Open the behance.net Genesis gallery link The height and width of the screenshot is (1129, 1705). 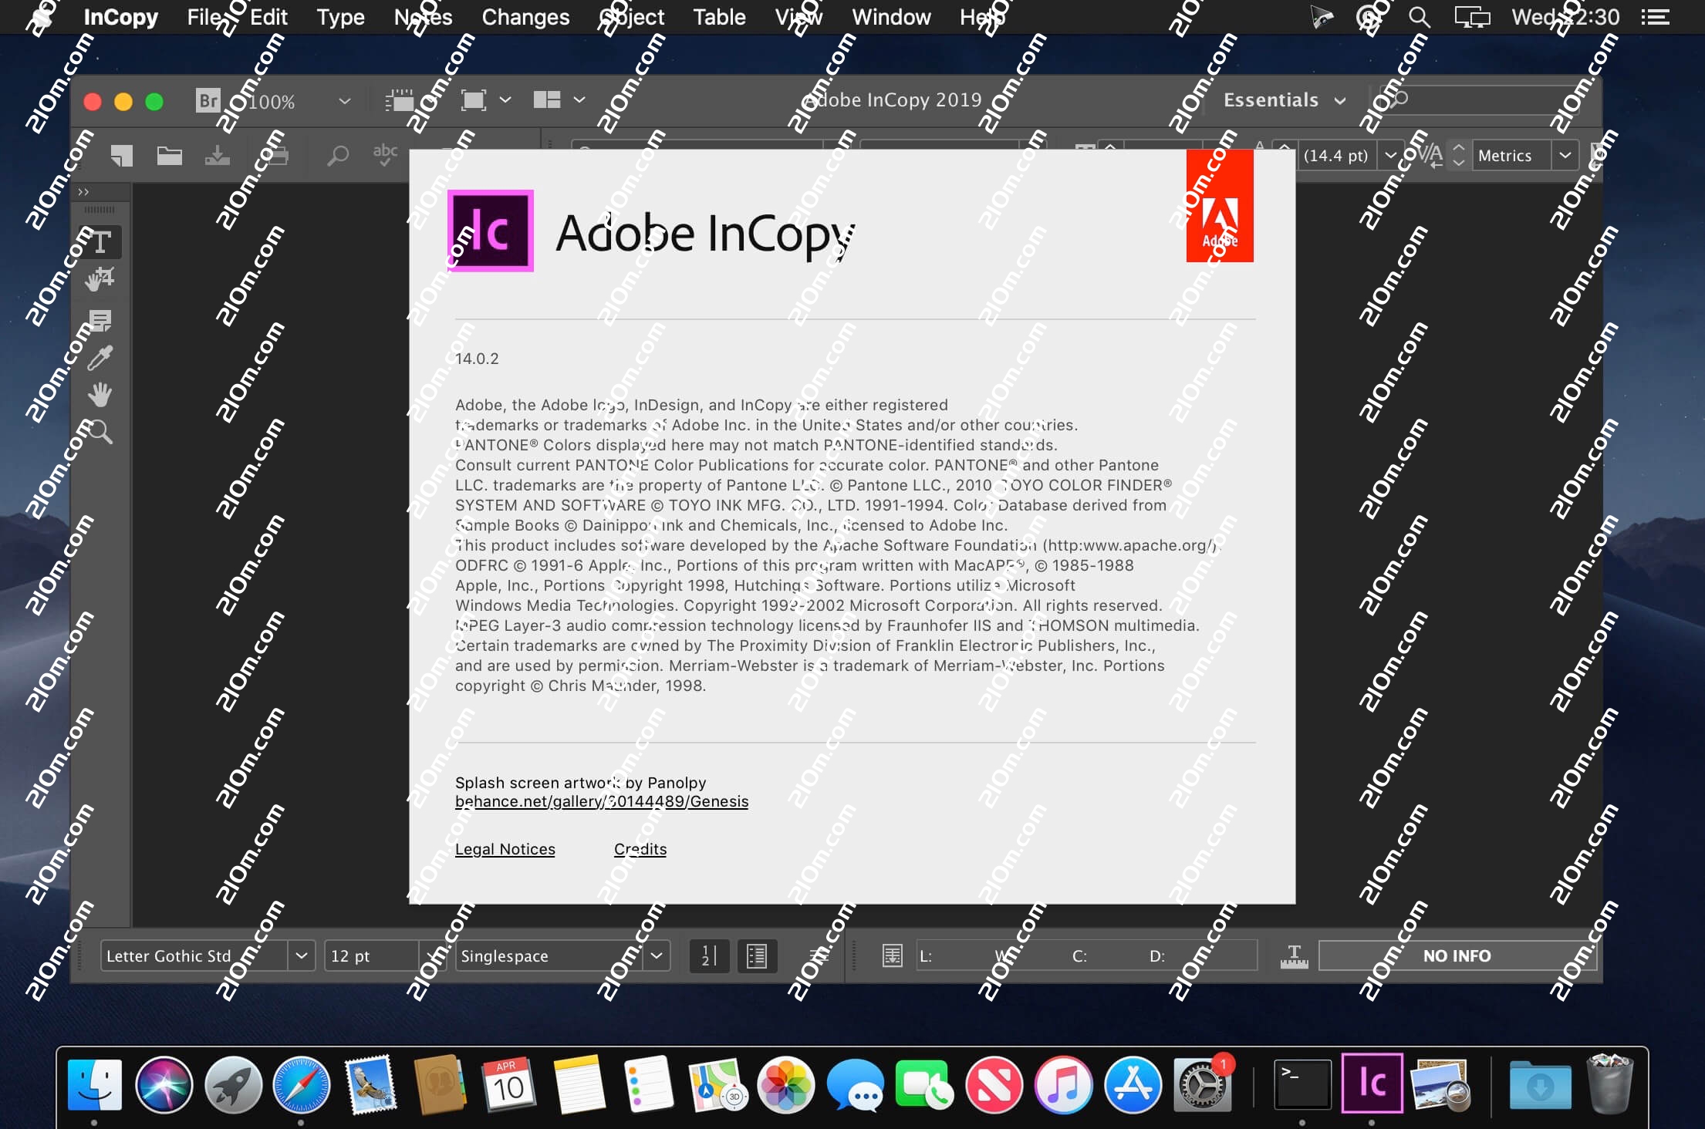point(602,801)
